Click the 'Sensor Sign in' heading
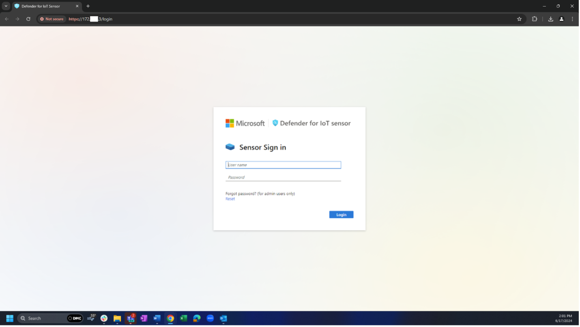 pyautogui.click(x=262, y=147)
